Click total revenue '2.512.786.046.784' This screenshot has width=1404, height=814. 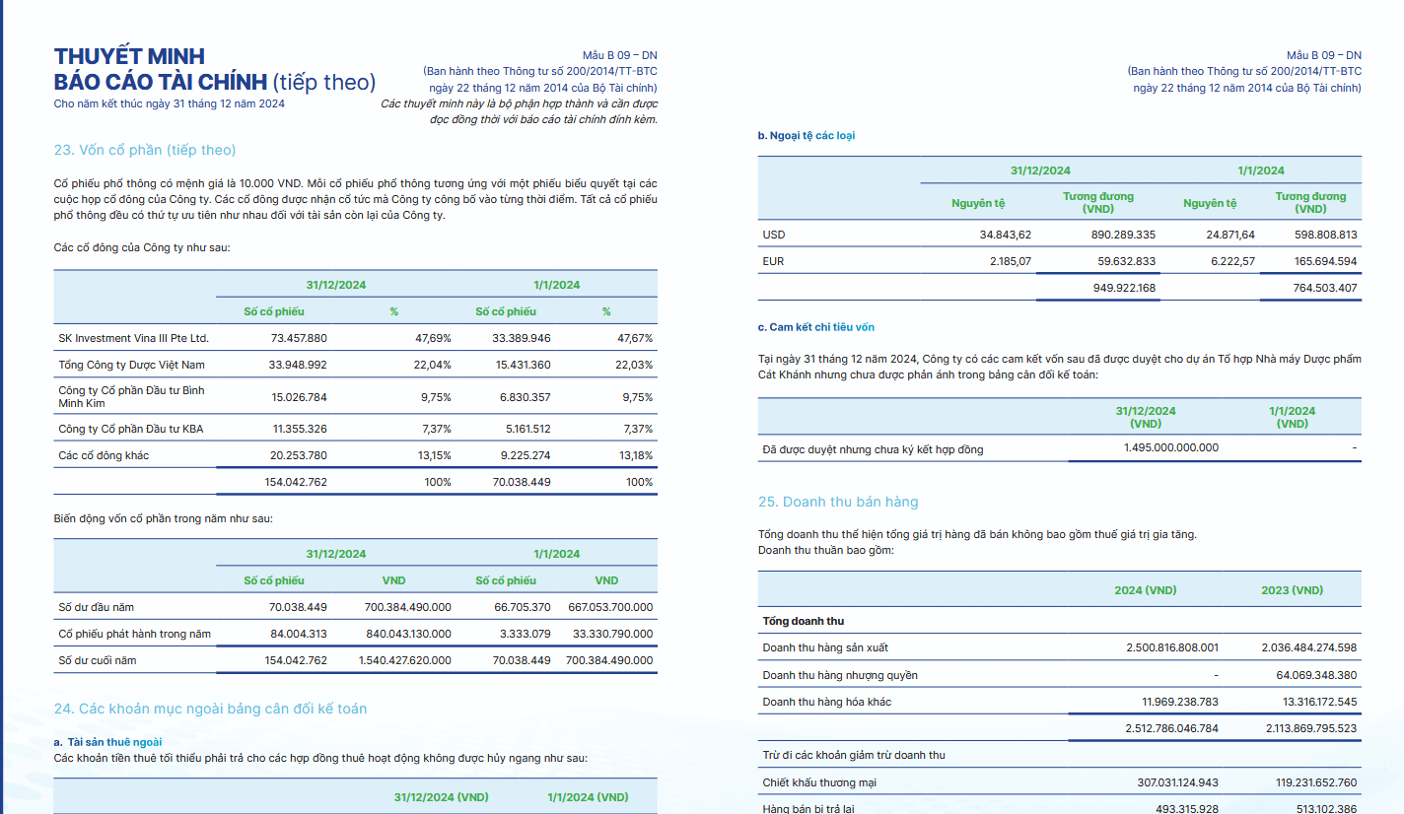point(1172,728)
